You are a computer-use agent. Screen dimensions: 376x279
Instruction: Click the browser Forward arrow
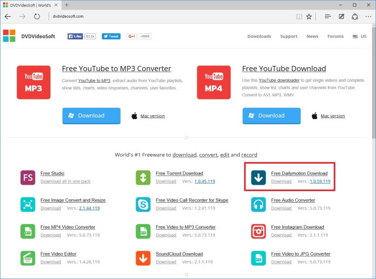pyautogui.click(x=22, y=17)
